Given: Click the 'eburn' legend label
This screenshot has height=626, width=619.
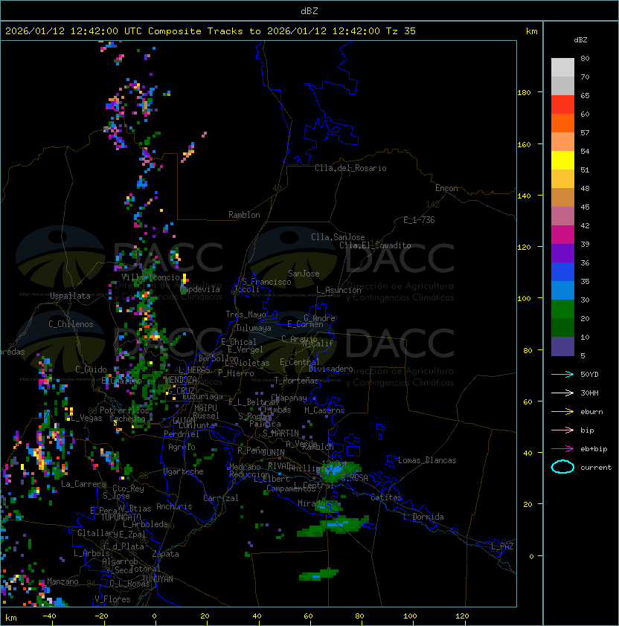Looking at the screenshot, I should (x=591, y=412).
